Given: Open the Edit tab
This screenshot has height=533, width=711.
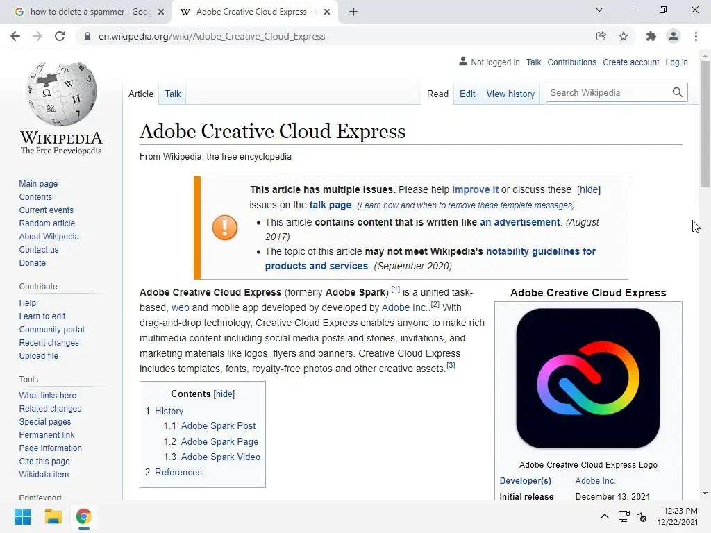Looking at the screenshot, I should point(467,94).
